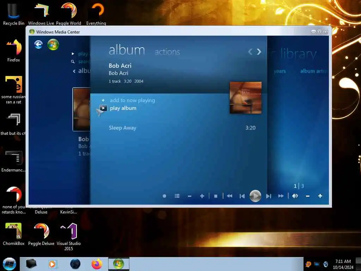
Task: Click the rewind button
Action: click(x=230, y=196)
